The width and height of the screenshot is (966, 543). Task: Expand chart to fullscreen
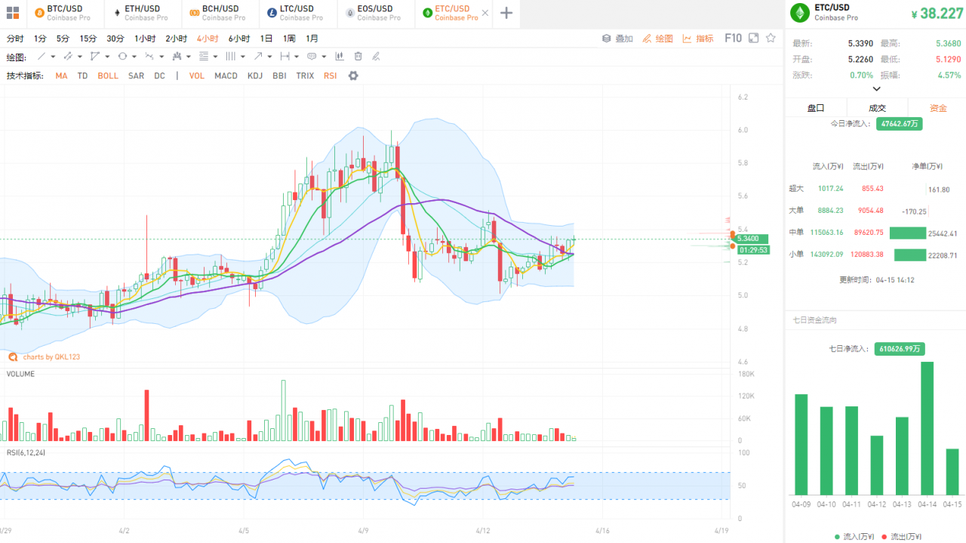click(x=753, y=39)
